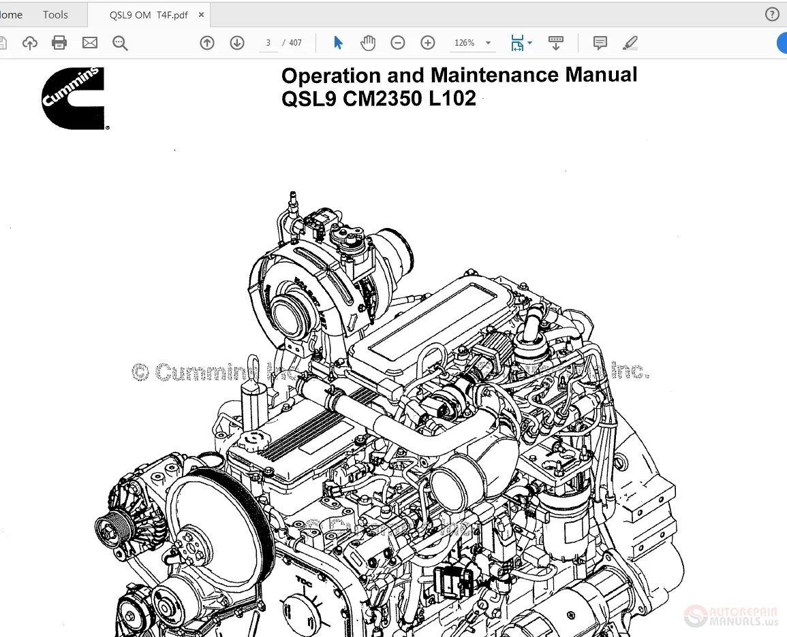The width and height of the screenshot is (787, 637).
Task: Activate the selection arrow tool
Action: click(338, 43)
